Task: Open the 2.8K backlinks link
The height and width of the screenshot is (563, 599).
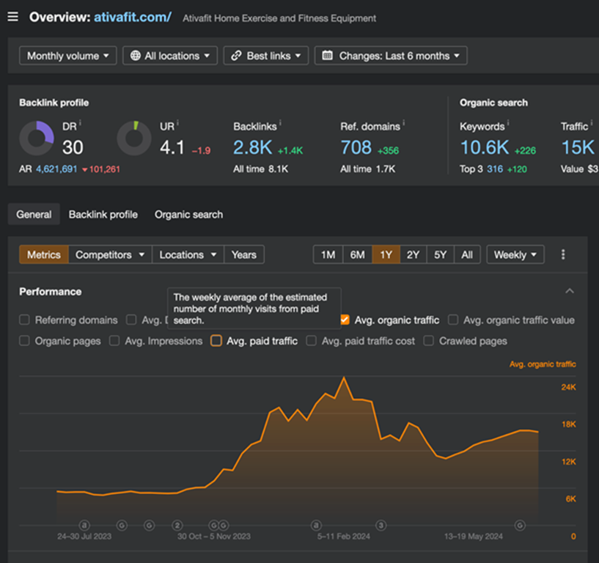Action: 252,147
